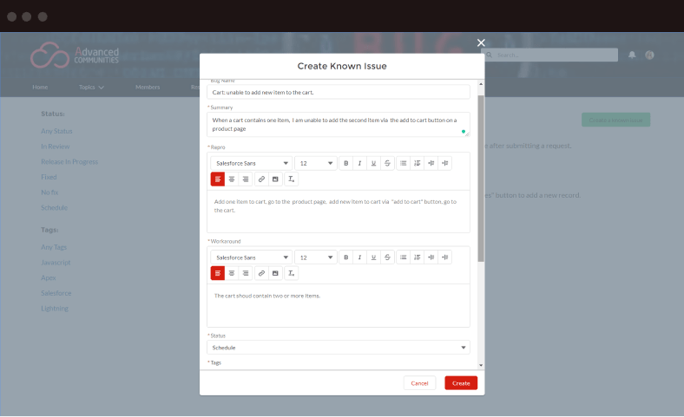This screenshot has width=684, height=417.
Task: Open the notifications bell
Action: [632, 55]
